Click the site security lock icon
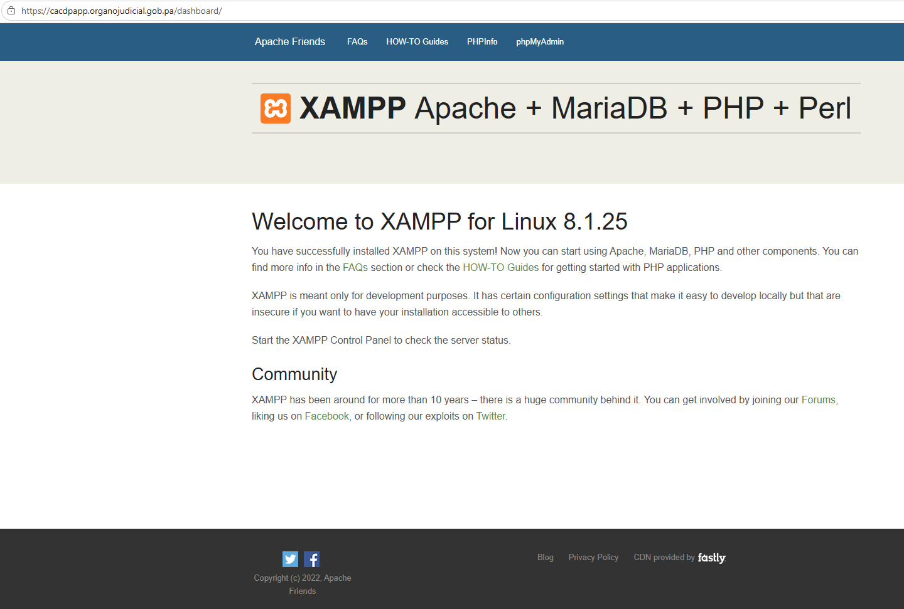 pos(11,11)
